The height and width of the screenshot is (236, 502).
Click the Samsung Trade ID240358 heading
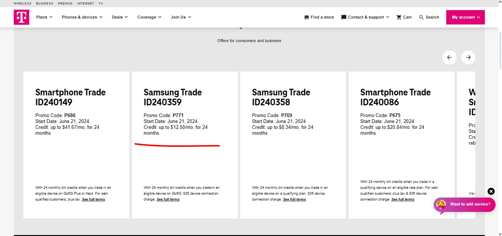pos(281,97)
